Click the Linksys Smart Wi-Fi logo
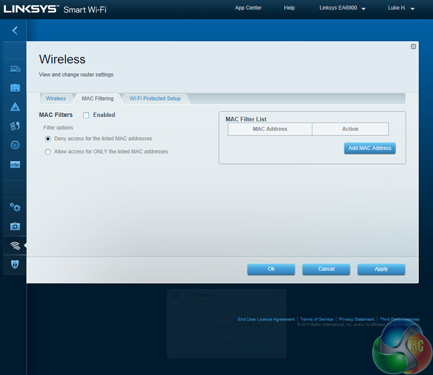 point(55,9)
